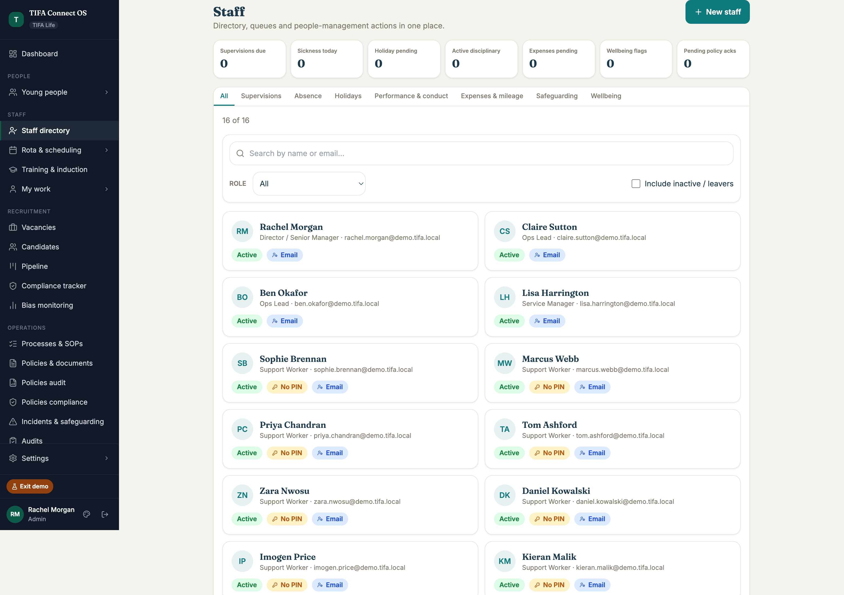Click the CS avatar on Claire Sutton's card
Viewport: 844px width, 595px height.
[505, 231]
